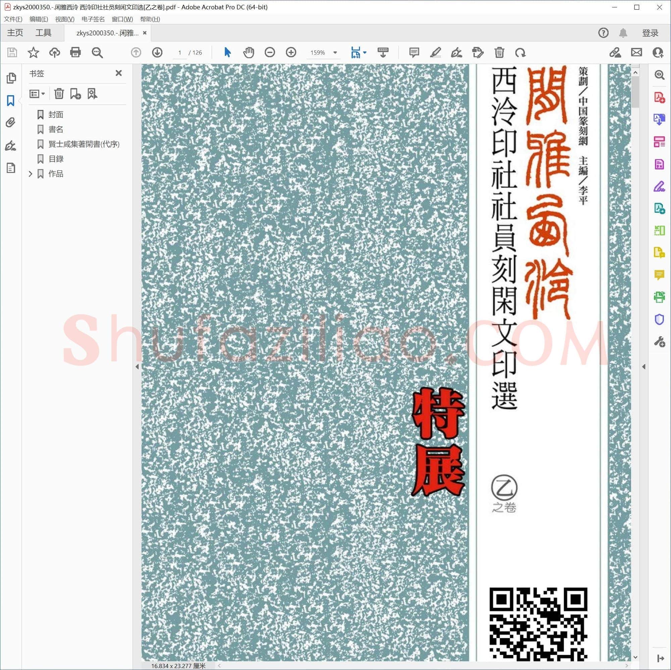Open the 帮助(H) menu
The image size is (671, 670).
pyautogui.click(x=150, y=19)
